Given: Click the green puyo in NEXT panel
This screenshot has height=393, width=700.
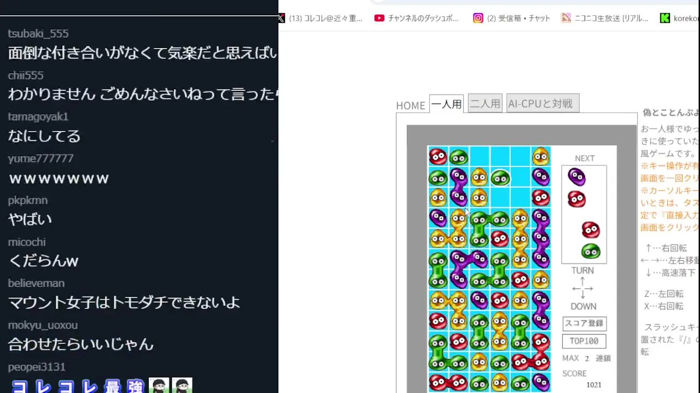Looking at the screenshot, I should (x=591, y=251).
